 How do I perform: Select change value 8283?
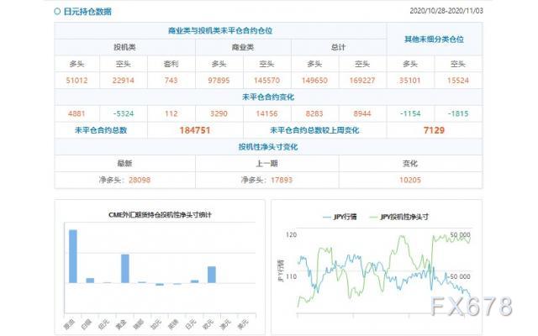[x=314, y=113]
